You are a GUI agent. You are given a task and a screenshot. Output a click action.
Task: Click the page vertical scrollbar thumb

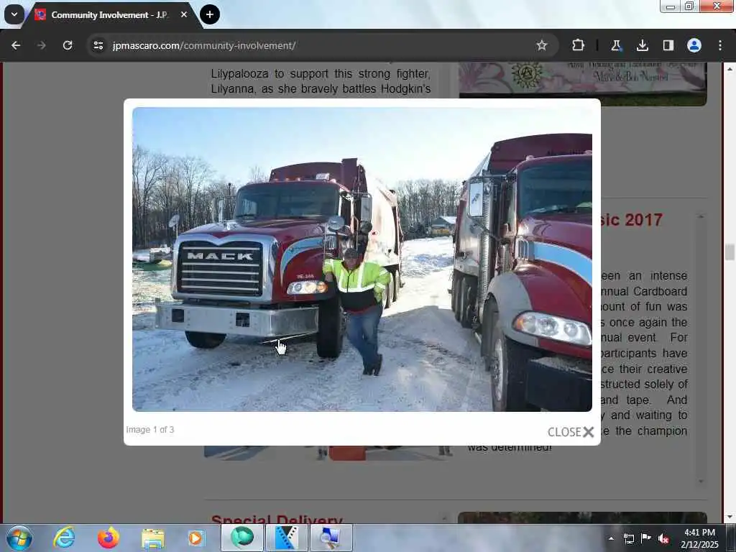(729, 252)
